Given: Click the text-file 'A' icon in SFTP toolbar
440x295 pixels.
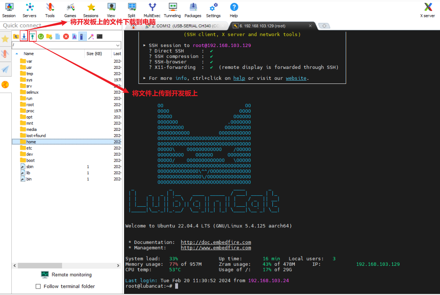Looking at the screenshot, I should pos(74,36).
